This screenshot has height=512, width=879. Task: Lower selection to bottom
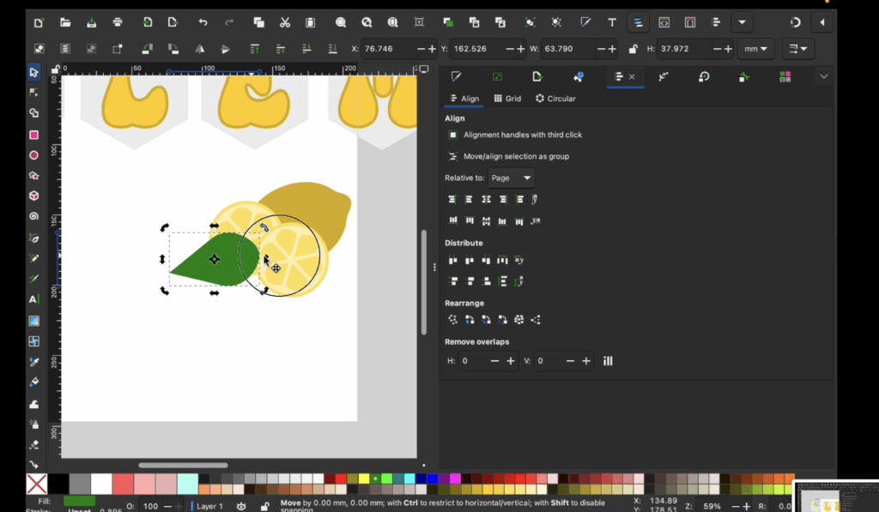(x=332, y=49)
